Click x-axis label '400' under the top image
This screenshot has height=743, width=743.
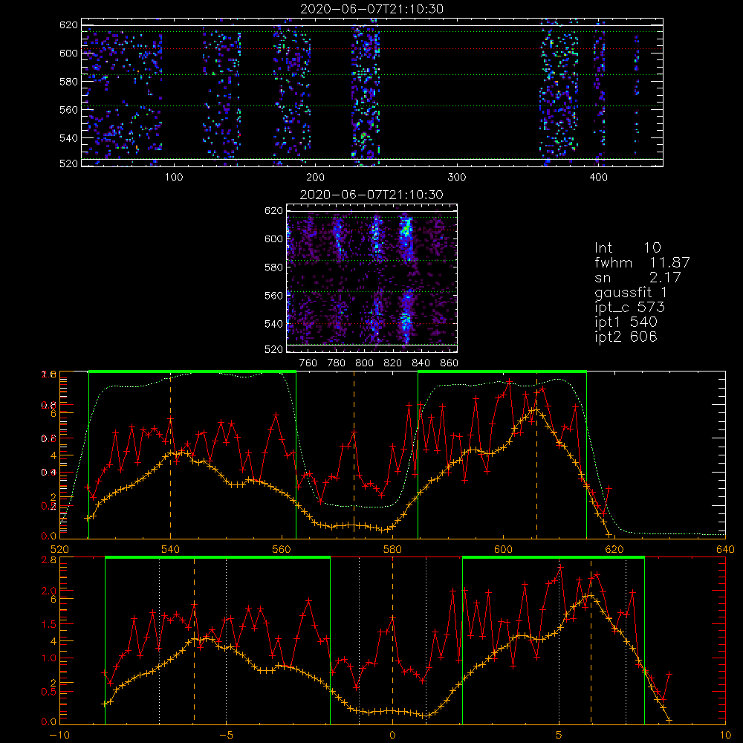(598, 178)
